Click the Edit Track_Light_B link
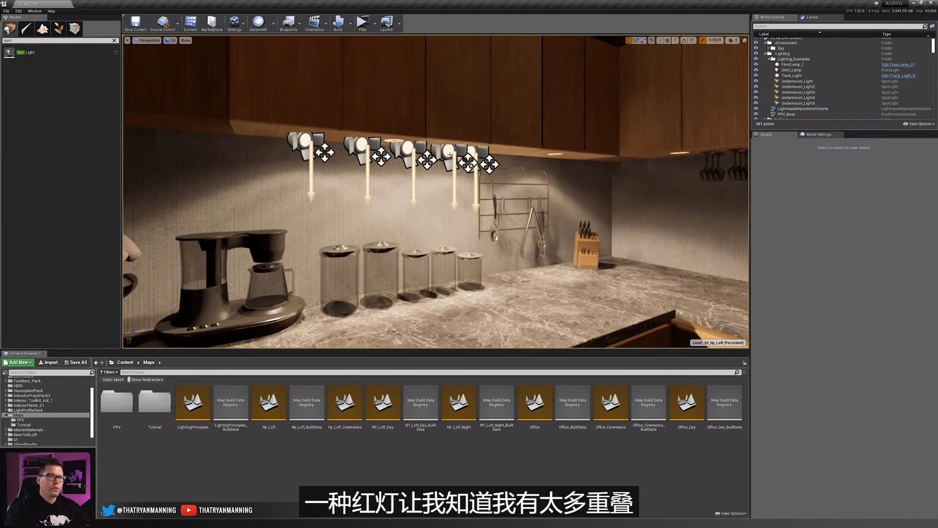The image size is (938, 528). 898,76
